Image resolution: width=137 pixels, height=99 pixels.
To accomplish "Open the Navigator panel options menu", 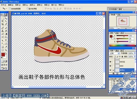I will click(x=135, y=15).
